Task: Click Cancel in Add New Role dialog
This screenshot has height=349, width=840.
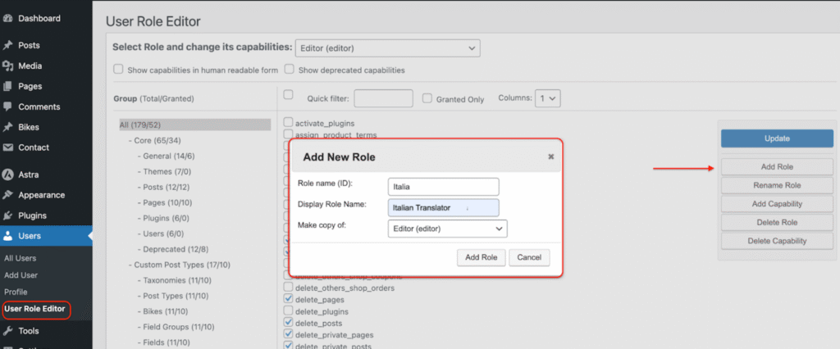Action: 529,257
